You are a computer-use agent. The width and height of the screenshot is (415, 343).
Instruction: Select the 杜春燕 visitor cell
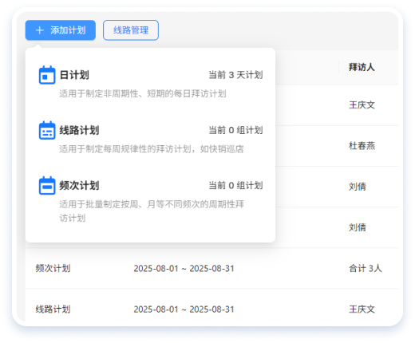[362, 146]
